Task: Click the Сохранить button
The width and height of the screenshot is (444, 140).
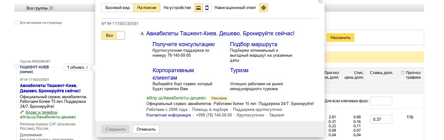Action: (115, 129)
